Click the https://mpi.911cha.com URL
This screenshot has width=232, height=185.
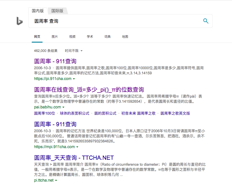pyautogui.click(x=54, y=147)
